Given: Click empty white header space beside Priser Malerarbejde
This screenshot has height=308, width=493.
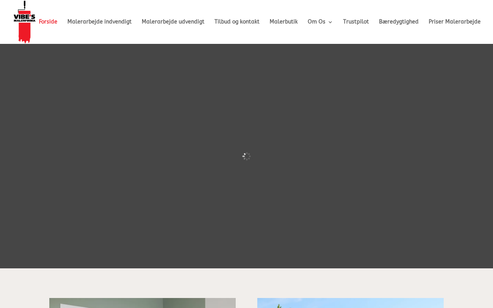Looking at the screenshot, I should click(x=487, y=22).
